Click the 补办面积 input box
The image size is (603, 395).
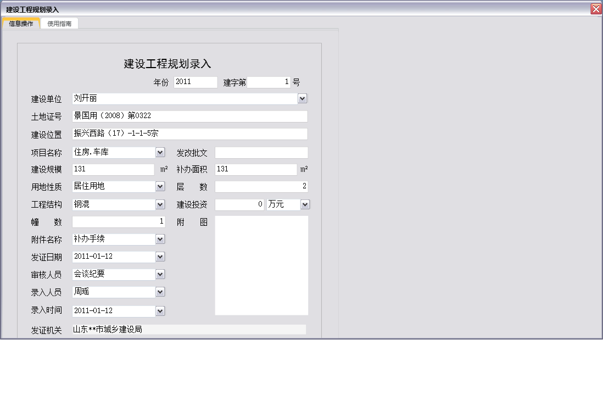[x=255, y=169]
